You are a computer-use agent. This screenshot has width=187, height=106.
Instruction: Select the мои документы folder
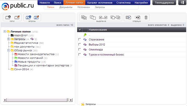point(24,47)
